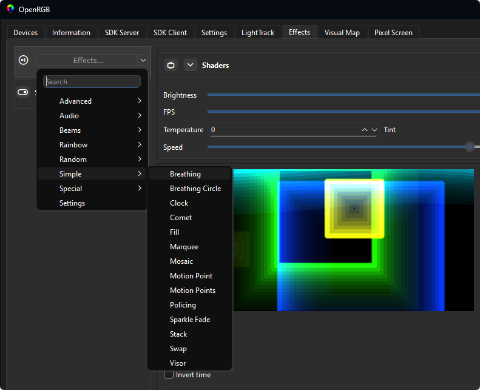Expand the Random submenu
Image resolution: width=480 pixels, height=390 pixels.
click(x=92, y=160)
